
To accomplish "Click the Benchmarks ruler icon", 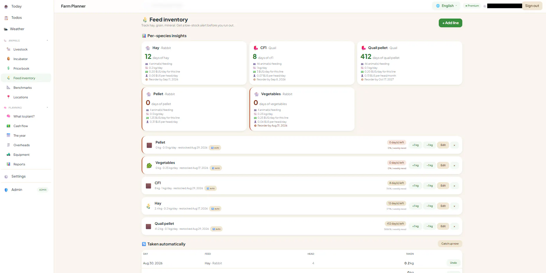I will [x=8, y=88].
